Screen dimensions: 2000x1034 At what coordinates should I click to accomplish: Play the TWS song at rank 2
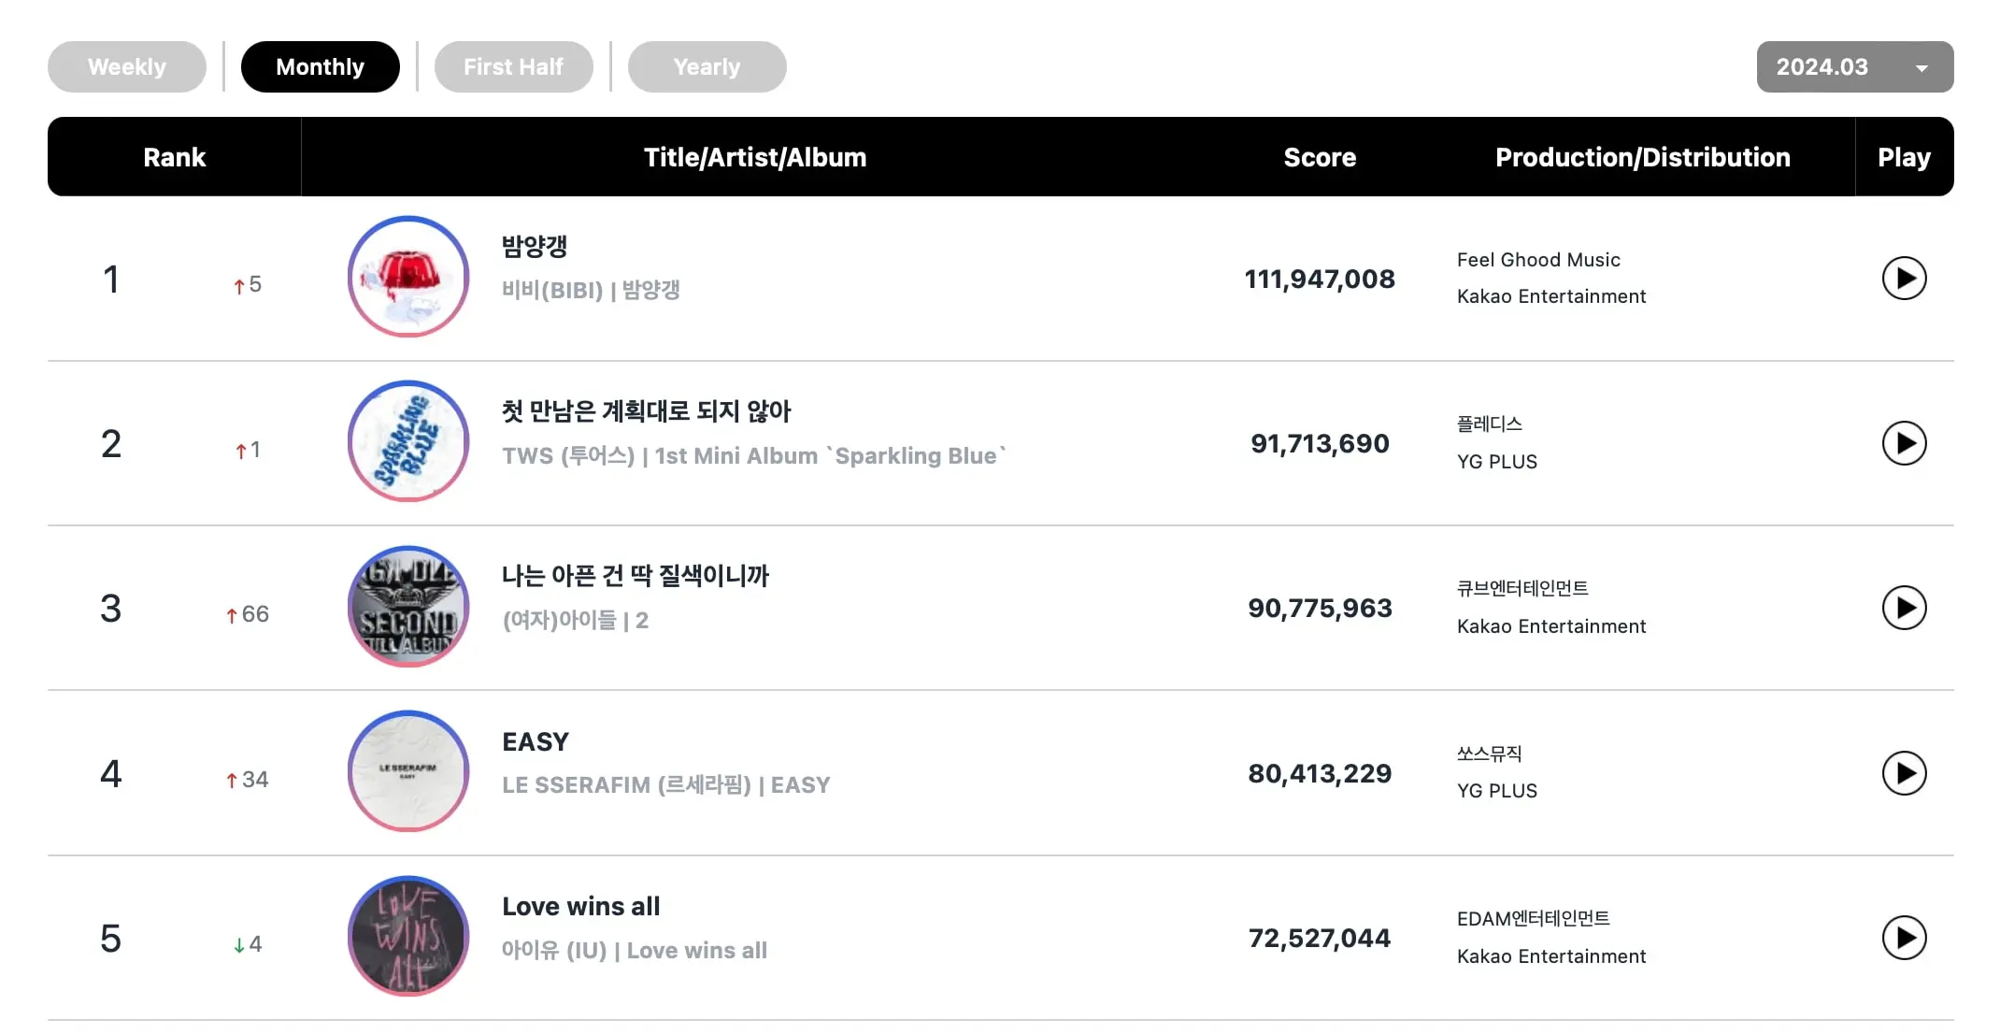pos(1904,443)
